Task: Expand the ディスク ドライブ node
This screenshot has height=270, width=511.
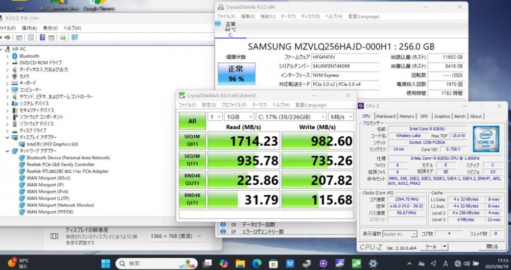Action: [x=7, y=131]
